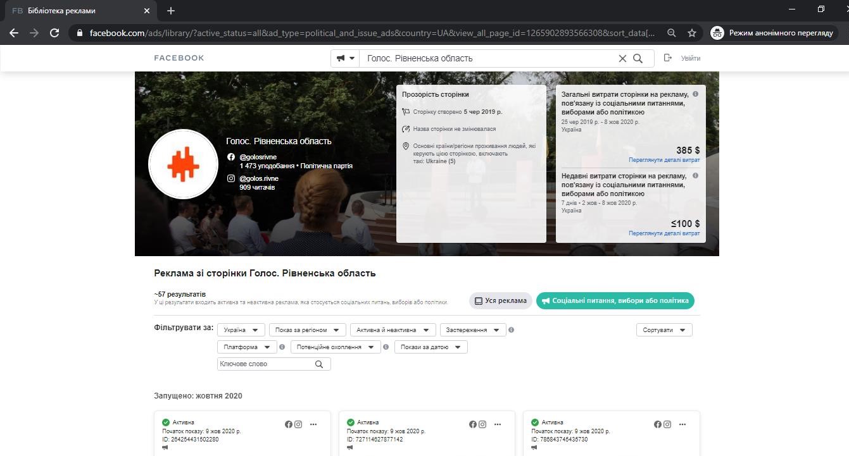Image resolution: width=849 pixels, height=456 pixels.
Task: Reload the current page
Action: (54, 33)
